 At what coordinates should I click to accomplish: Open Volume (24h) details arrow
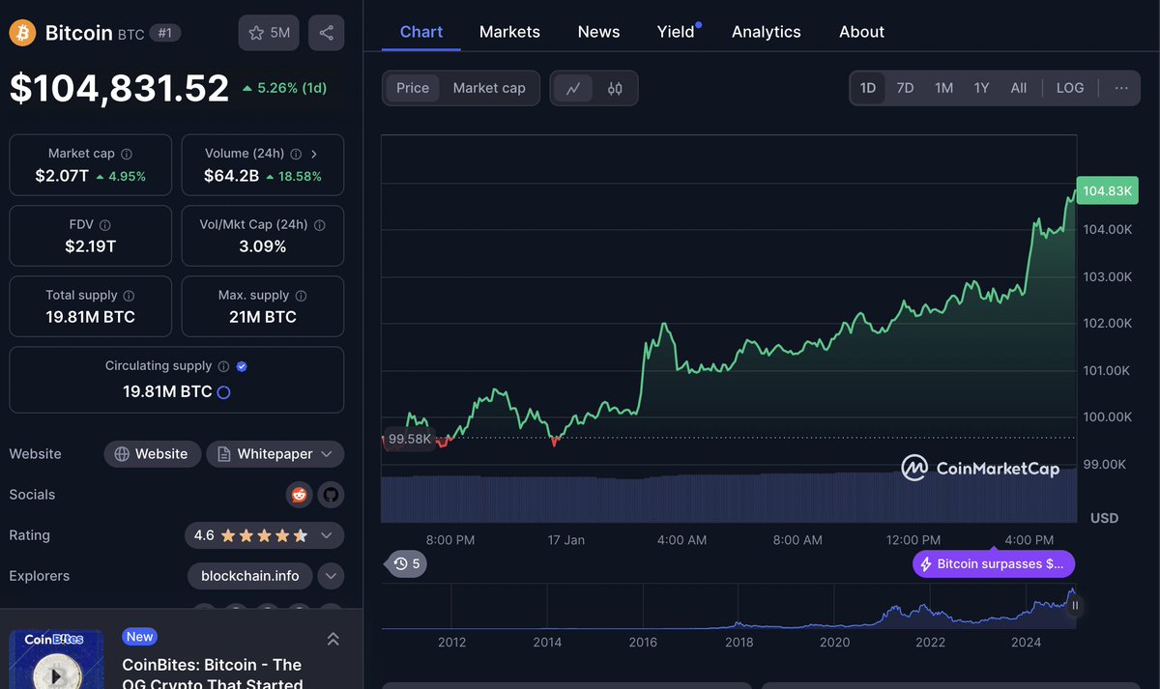(x=314, y=154)
